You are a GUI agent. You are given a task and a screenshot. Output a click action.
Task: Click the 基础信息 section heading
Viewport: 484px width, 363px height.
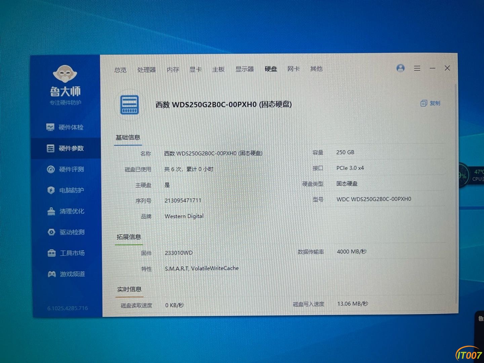click(128, 137)
